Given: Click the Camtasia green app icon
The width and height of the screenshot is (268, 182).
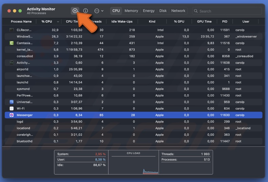Looking at the screenshot, I should pos(12,43).
